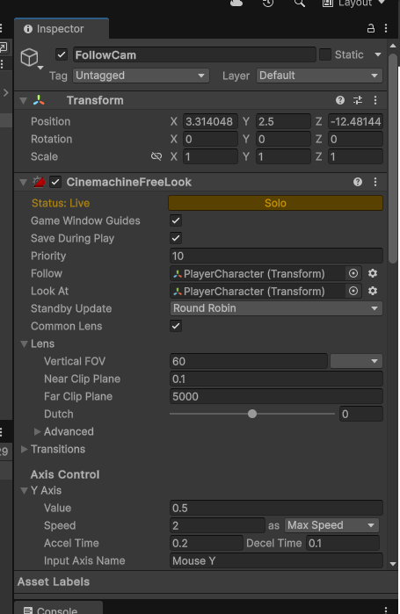This screenshot has height=614, width=400.
Task: Click the scrollbar down arrow
Action: (x=393, y=564)
